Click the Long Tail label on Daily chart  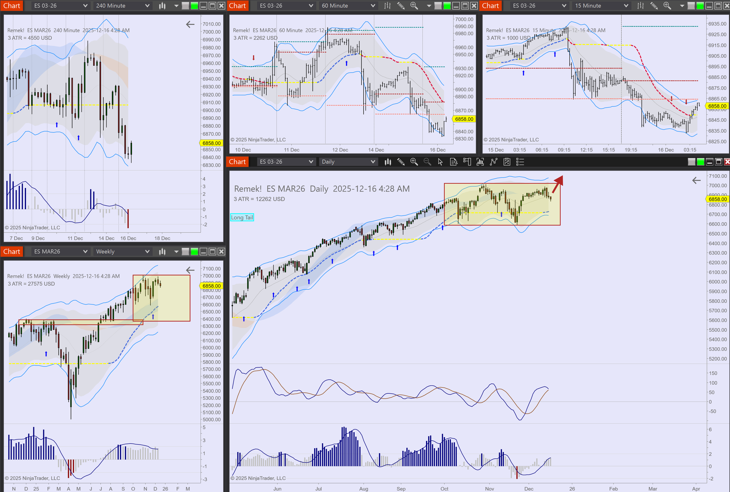pos(242,217)
